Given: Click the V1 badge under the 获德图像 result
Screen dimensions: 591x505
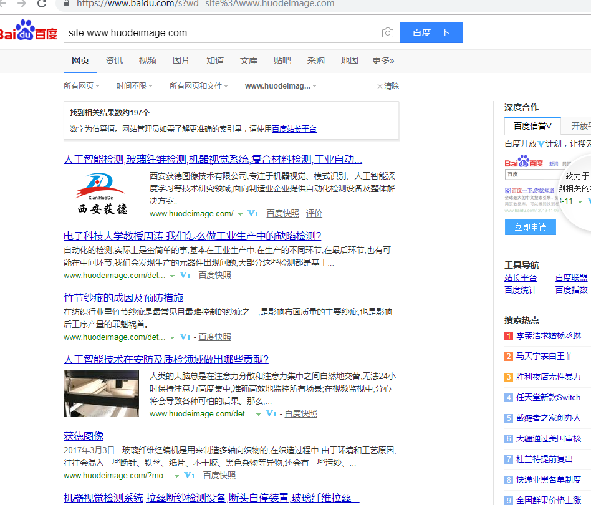Looking at the screenshot, I should point(190,476).
